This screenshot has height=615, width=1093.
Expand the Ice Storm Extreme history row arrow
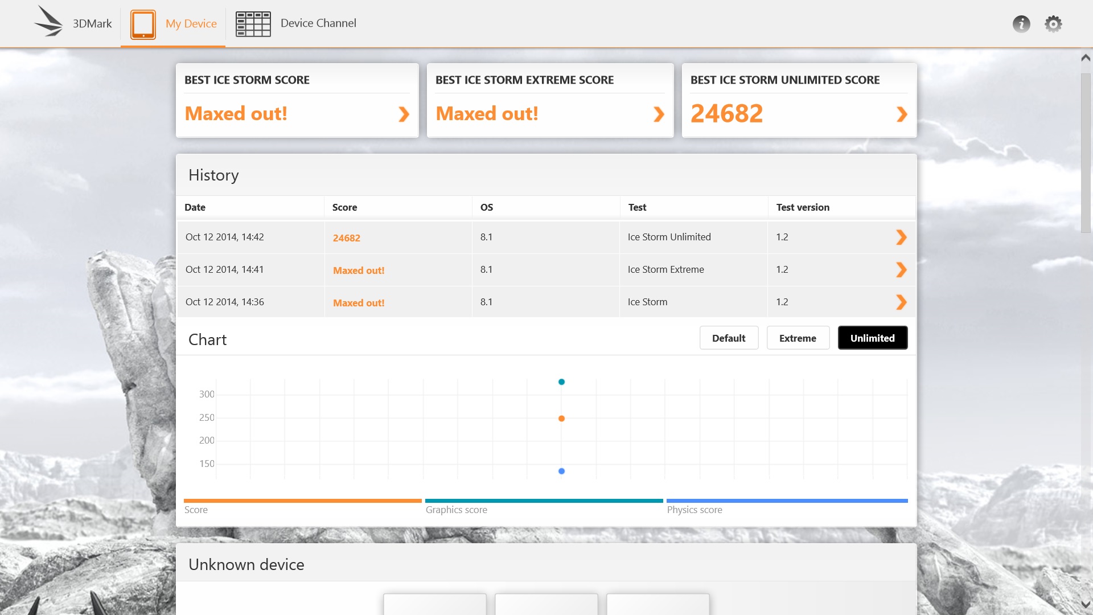tap(901, 270)
